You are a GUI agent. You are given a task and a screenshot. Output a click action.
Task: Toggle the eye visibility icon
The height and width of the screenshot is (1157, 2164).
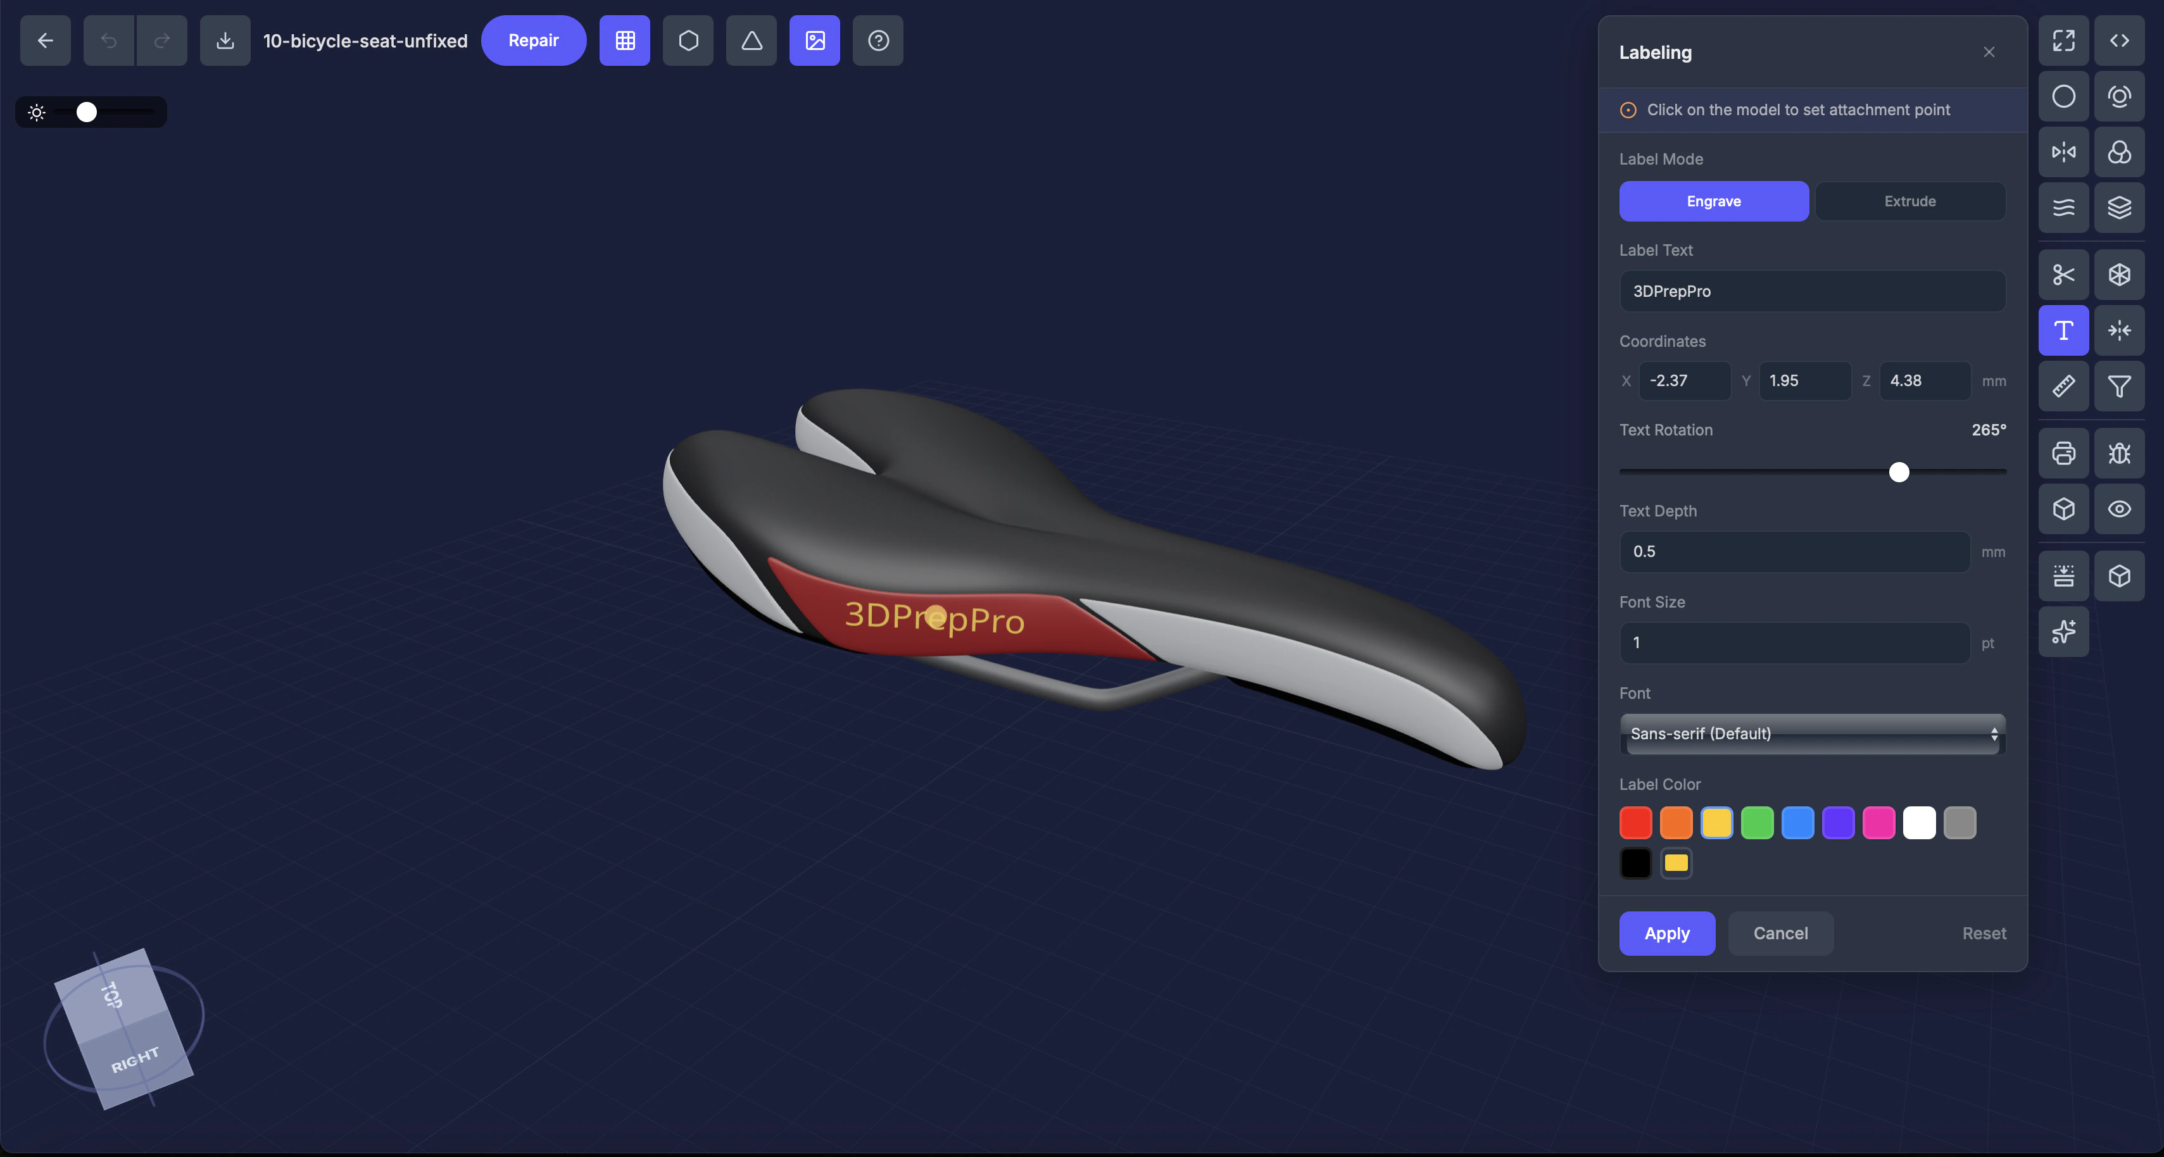pyautogui.click(x=2120, y=509)
